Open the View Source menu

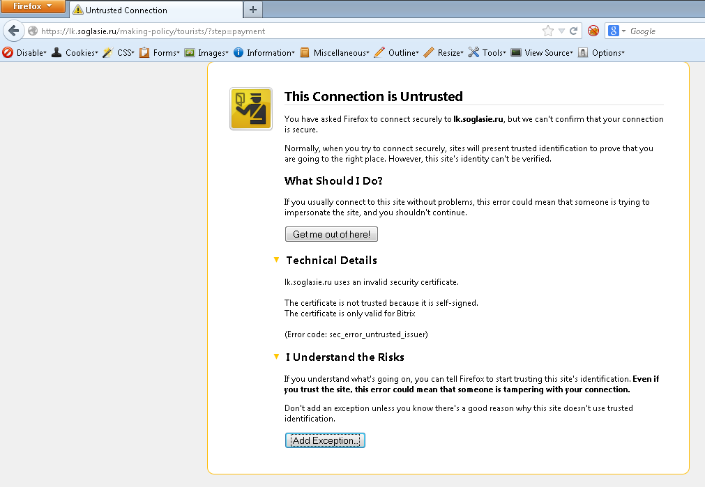pos(549,52)
